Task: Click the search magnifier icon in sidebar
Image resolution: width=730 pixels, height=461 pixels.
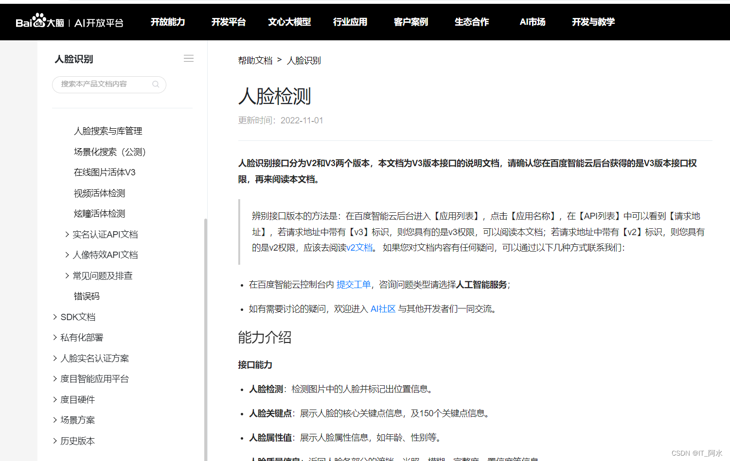Action: coord(156,85)
